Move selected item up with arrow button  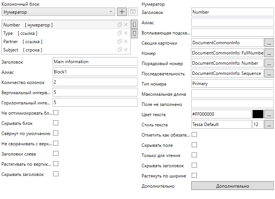[x=134, y=25]
